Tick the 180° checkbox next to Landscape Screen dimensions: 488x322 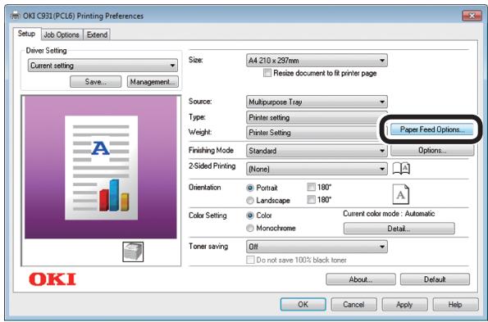[311, 200]
